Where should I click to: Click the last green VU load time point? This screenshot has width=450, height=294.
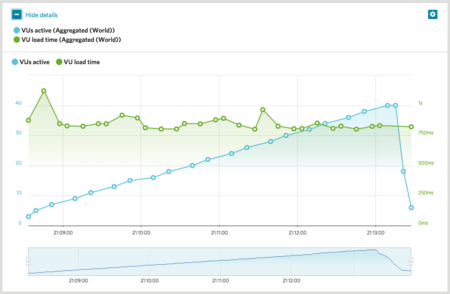coord(411,127)
